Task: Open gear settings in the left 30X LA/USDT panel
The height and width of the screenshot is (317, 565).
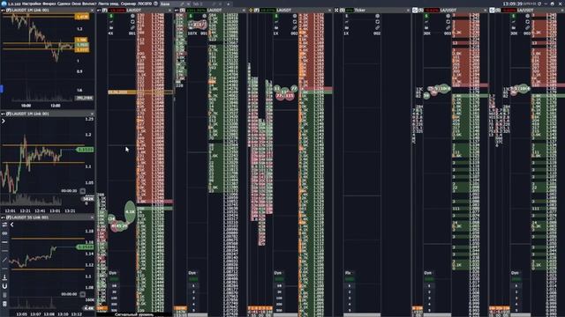Action: click(x=448, y=16)
